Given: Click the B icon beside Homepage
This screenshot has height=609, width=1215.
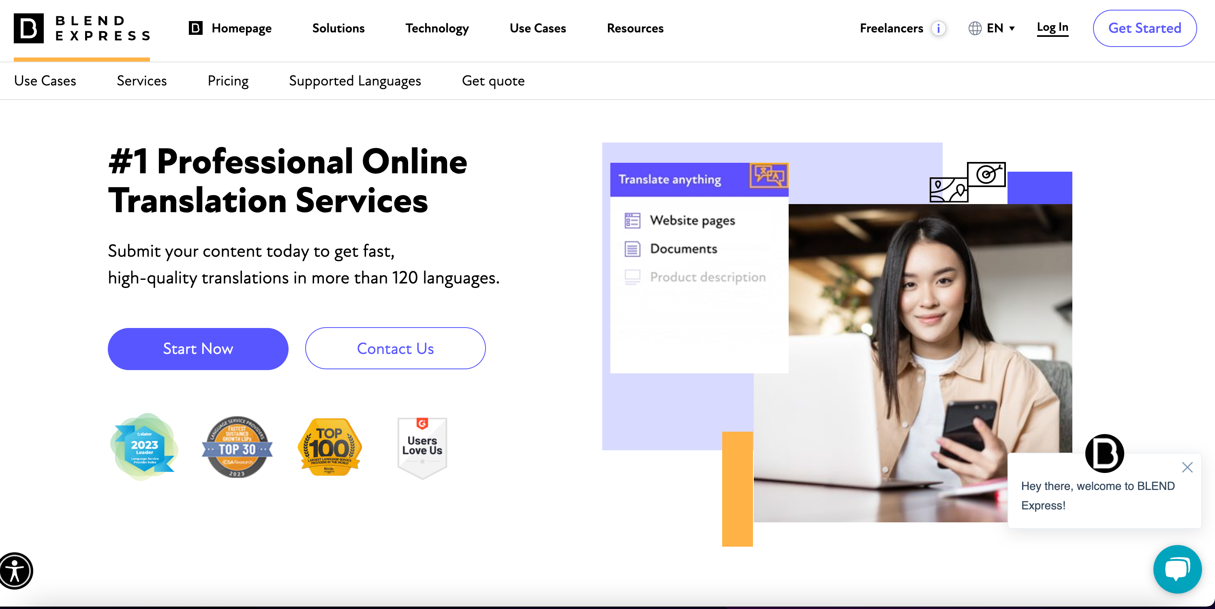Looking at the screenshot, I should [196, 28].
